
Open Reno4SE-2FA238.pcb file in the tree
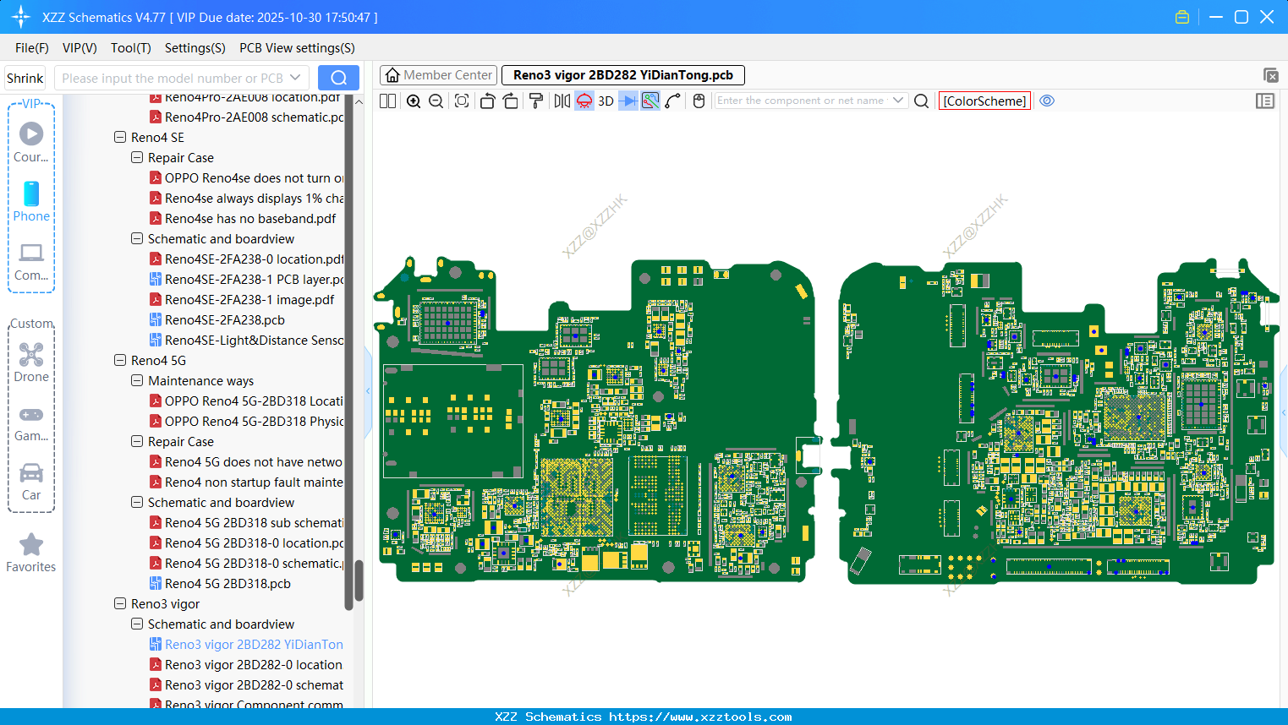[224, 320]
